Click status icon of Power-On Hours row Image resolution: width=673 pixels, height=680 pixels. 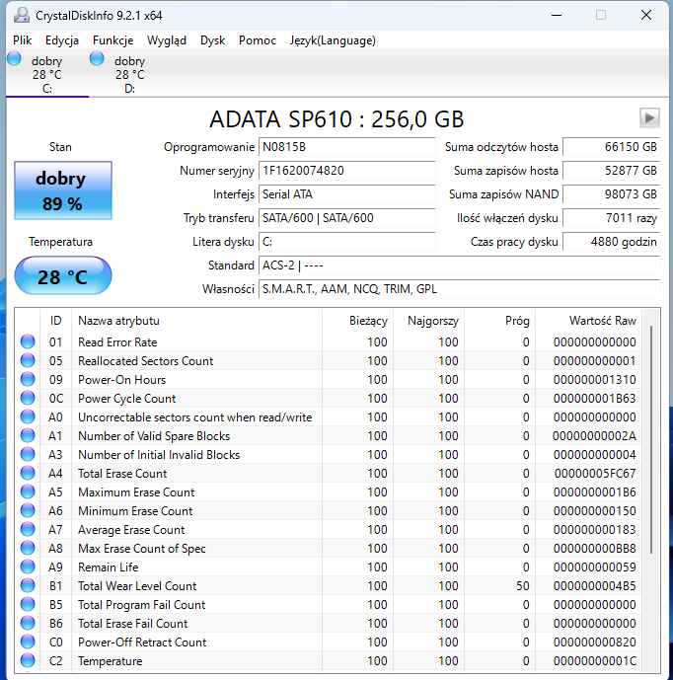click(x=28, y=379)
